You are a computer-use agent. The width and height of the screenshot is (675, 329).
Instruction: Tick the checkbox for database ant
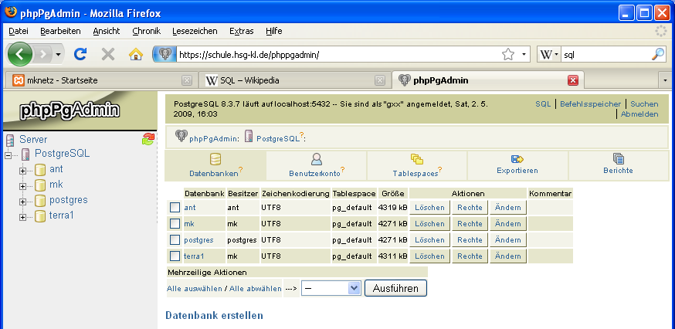(175, 208)
